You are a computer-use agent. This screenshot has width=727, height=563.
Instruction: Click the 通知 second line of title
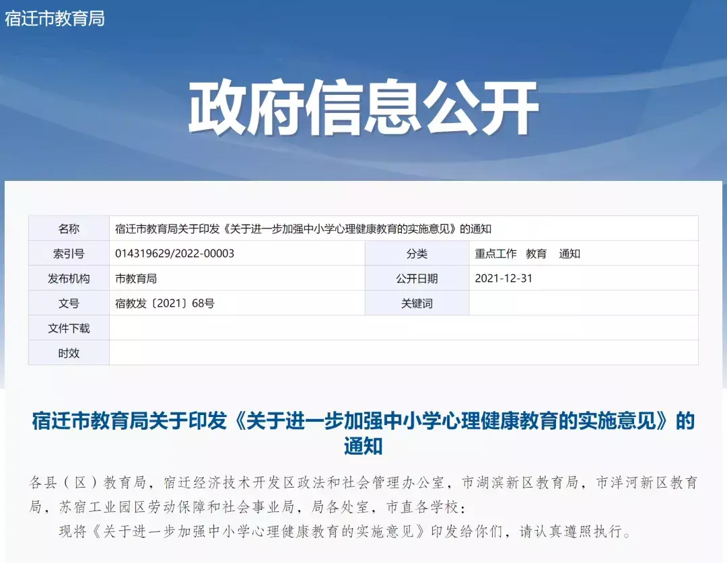pyautogui.click(x=363, y=446)
